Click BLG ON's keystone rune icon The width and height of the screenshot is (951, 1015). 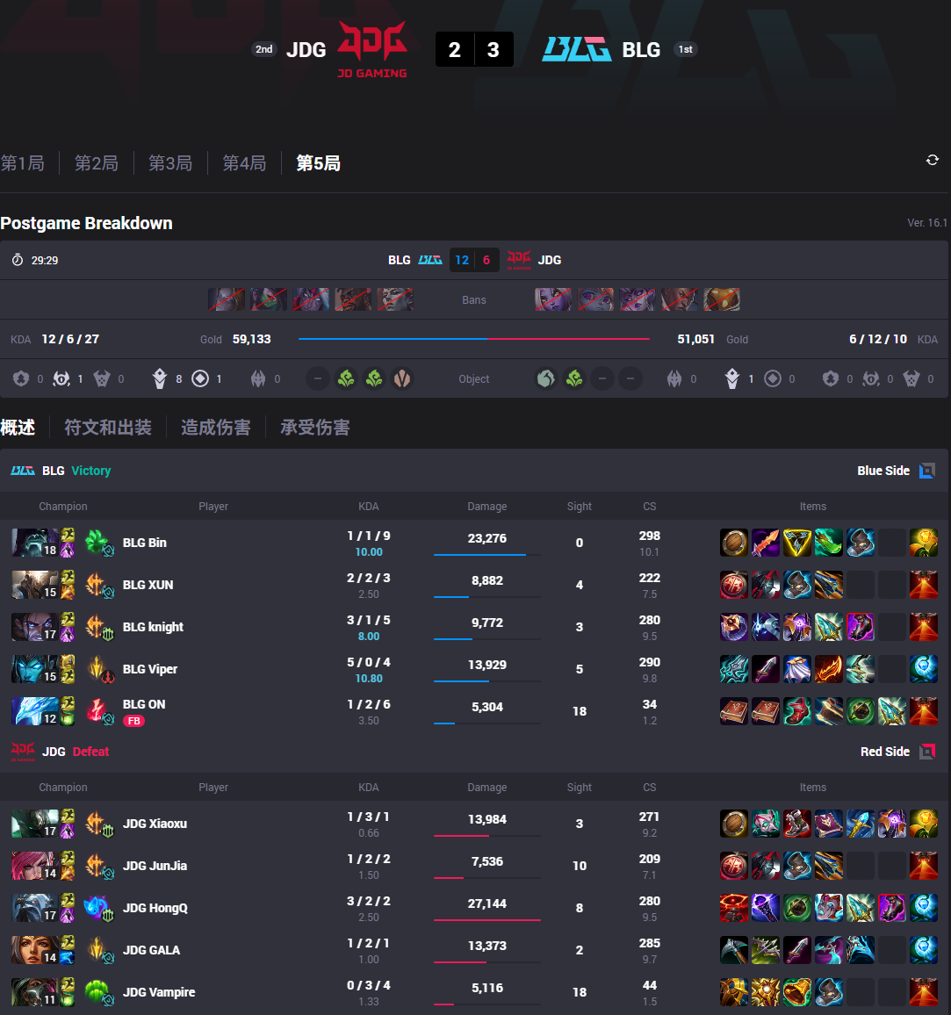96,709
